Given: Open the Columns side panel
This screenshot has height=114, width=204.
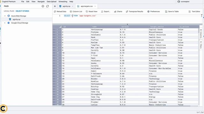Looking at the screenshot, I should click(201, 34).
